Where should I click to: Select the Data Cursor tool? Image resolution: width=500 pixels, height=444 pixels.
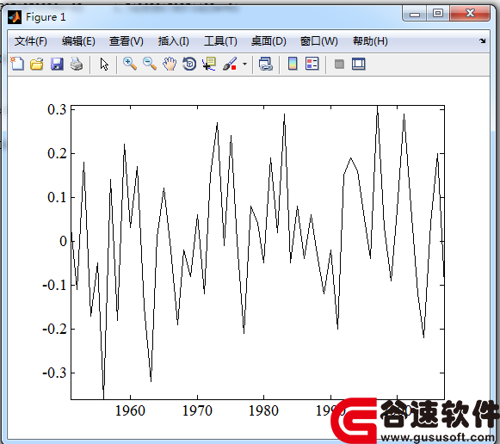coord(209,64)
